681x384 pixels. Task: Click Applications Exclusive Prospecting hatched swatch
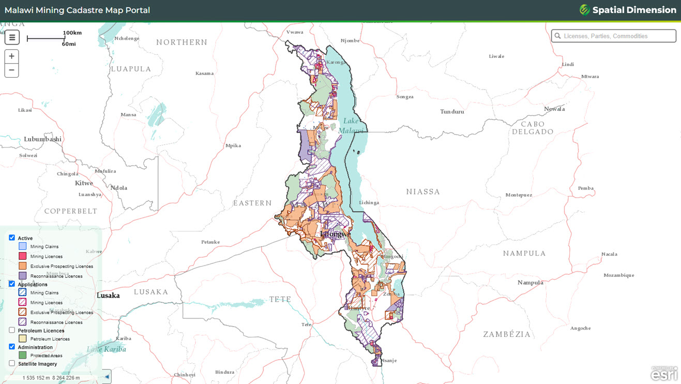coord(22,312)
